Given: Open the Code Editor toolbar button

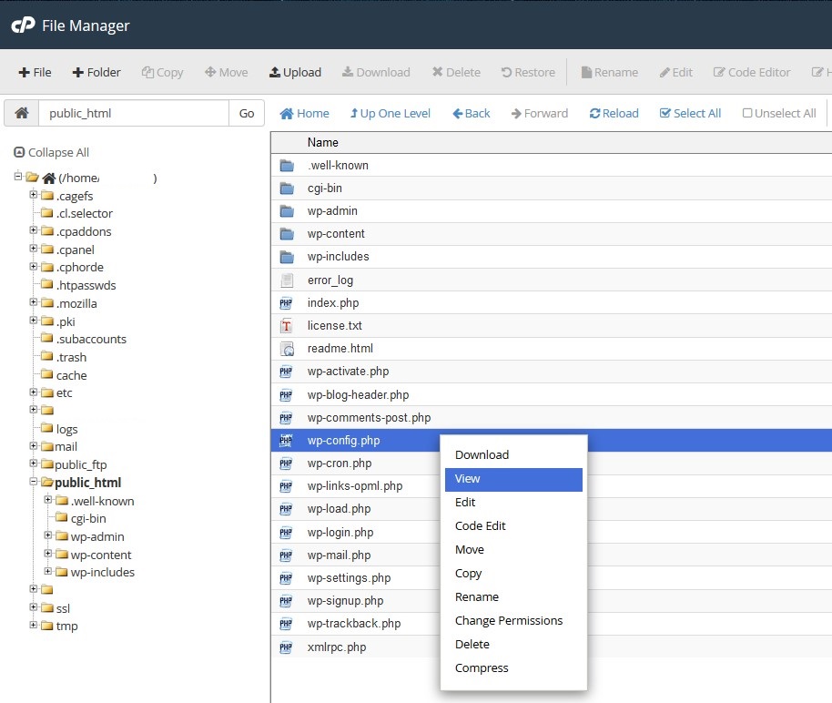Looking at the screenshot, I should coord(752,72).
